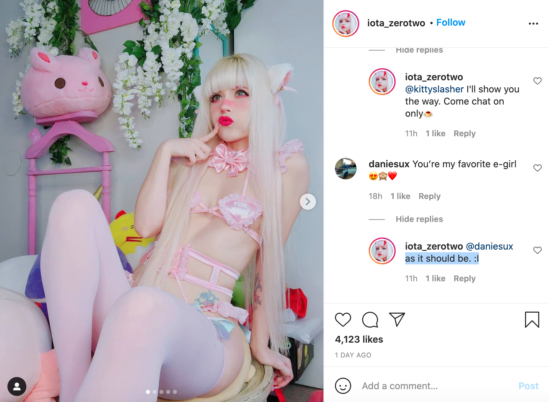
Task: Share post via paper plane icon
Action: click(397, 319)
